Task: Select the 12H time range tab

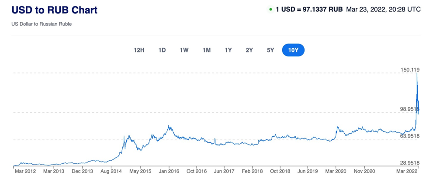Action: click(139, 50)
